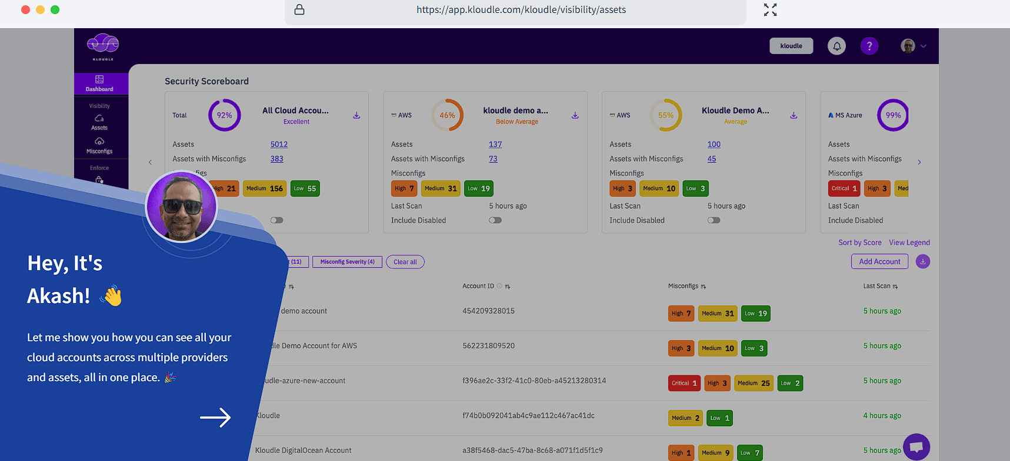The image size is (1010, 461).
Task: Open the 45 assets with misconfigs link
Action: point(712,159)
